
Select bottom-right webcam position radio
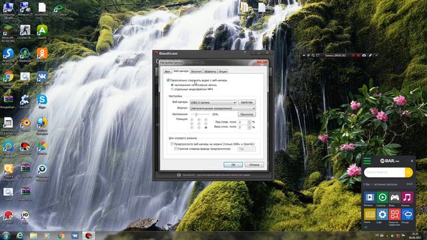(x=206, y=127)
